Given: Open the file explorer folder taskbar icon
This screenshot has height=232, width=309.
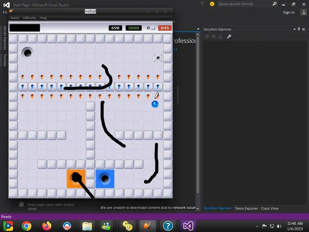Looking at the screenshot, I should pyautogui.click(x=87, y=226).
